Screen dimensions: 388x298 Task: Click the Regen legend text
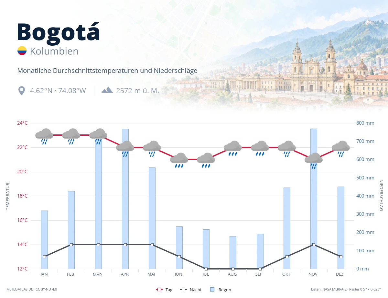pos(225,290)
